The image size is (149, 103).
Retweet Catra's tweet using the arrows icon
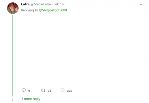43,90
